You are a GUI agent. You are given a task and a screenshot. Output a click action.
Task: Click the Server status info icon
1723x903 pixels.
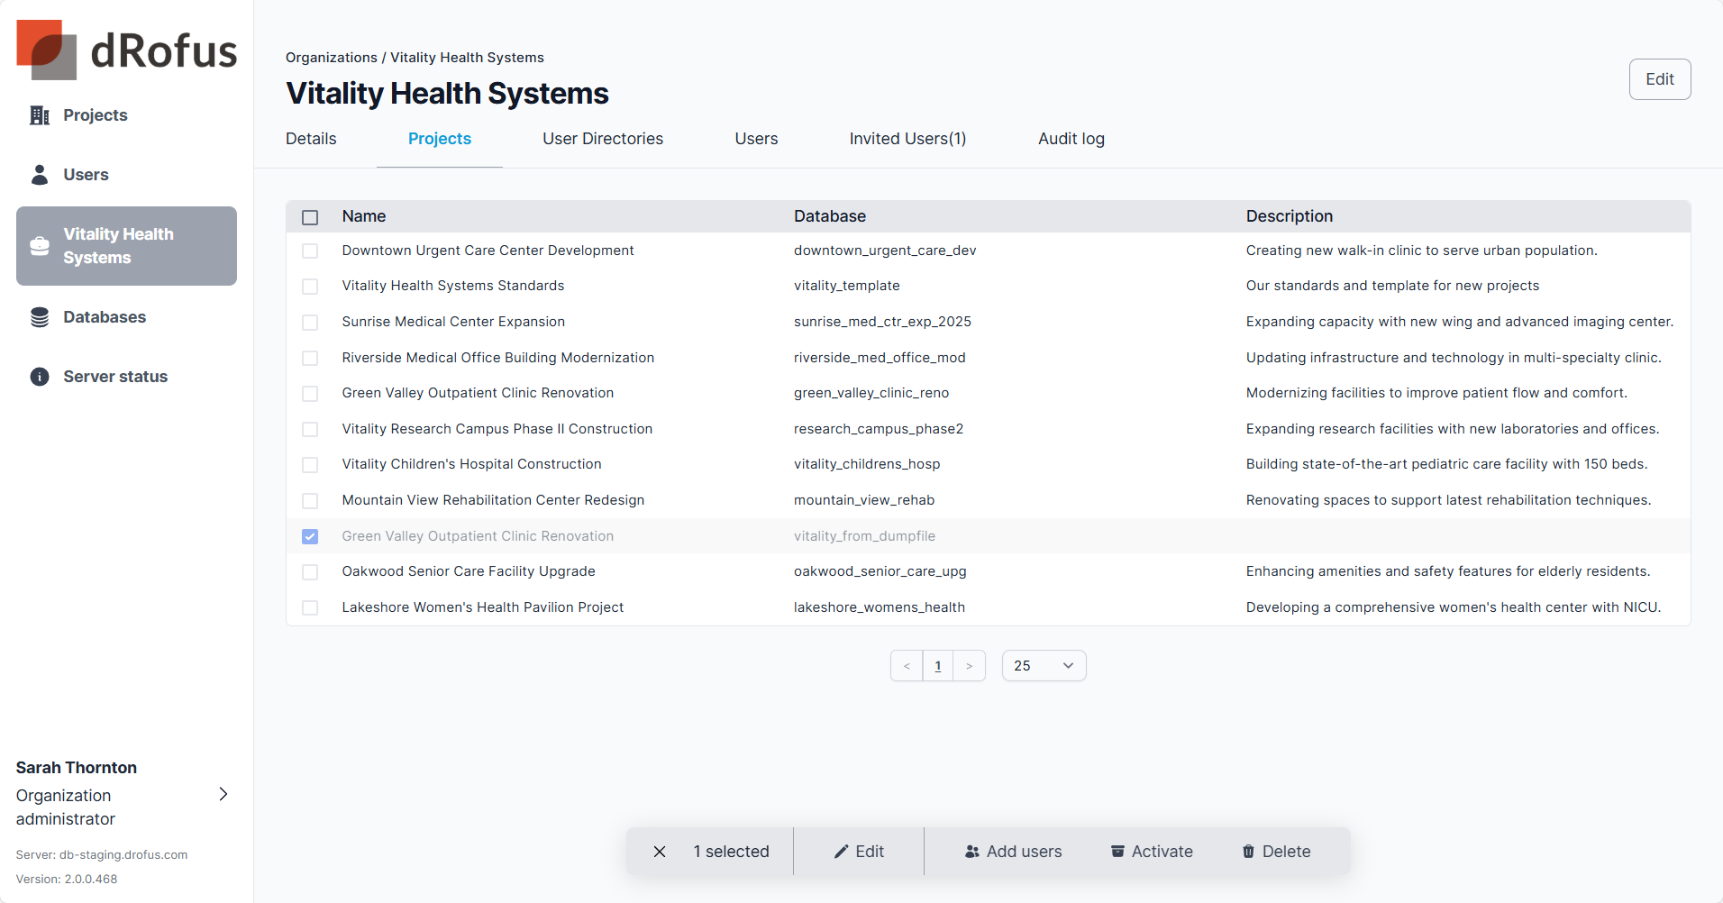tap(40, 377)
